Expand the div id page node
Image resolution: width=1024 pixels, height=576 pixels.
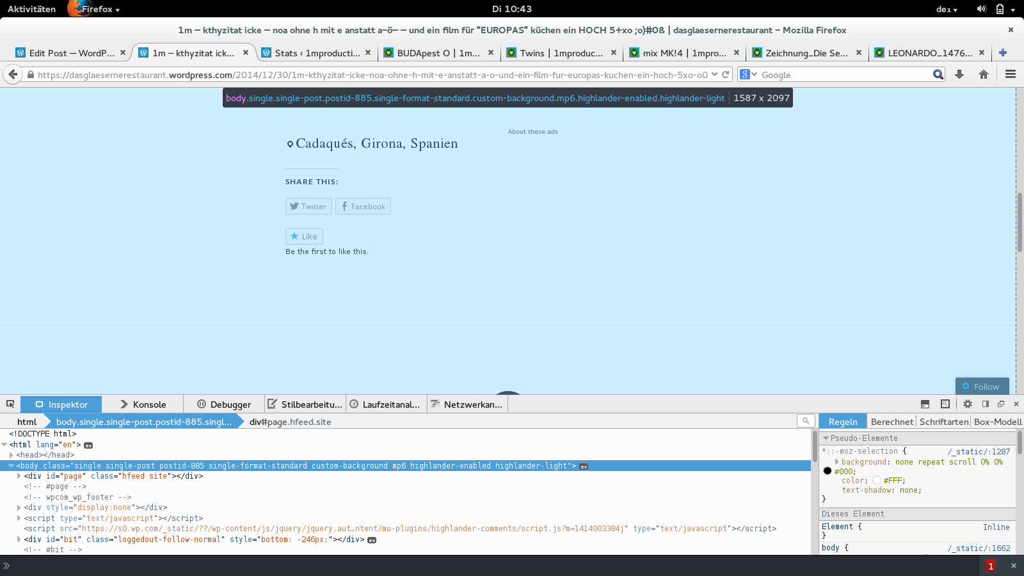click(19, 476)
